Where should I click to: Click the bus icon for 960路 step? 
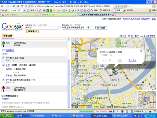4,65
